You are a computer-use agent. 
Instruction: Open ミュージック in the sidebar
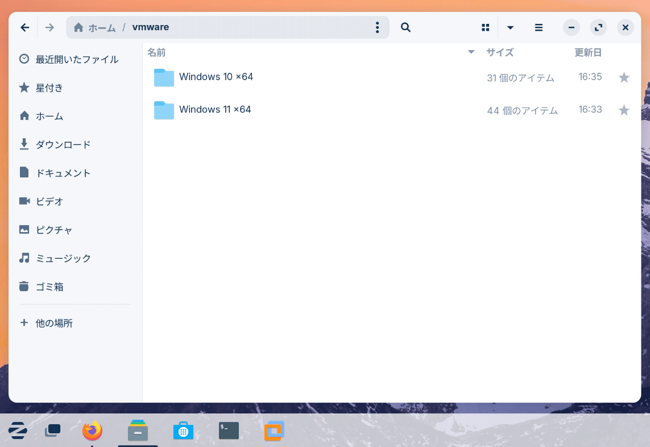pos(75,258)
